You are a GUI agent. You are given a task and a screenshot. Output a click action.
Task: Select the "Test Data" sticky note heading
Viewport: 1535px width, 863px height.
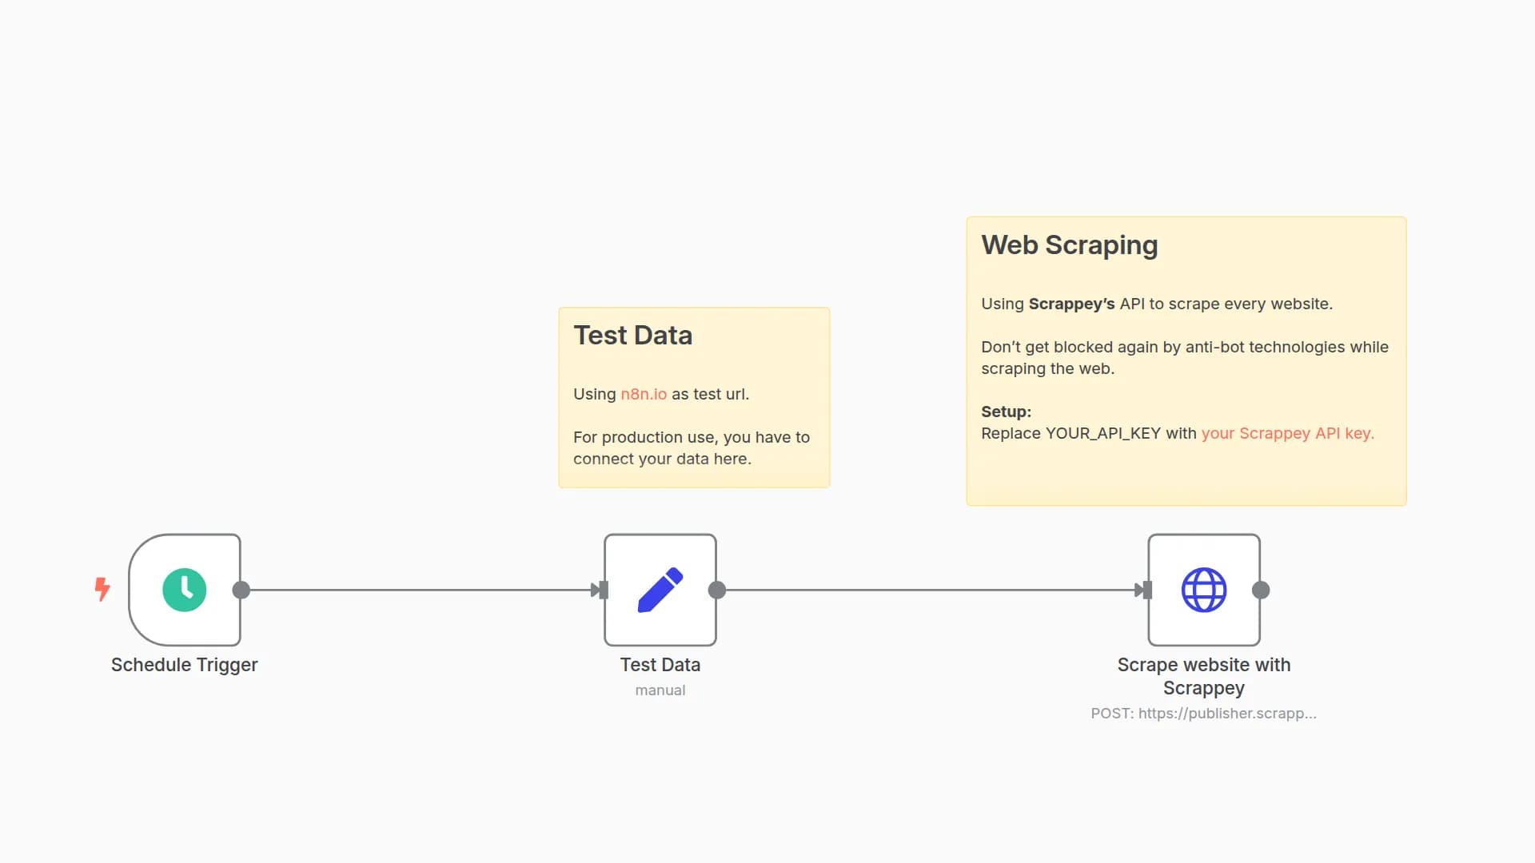pos(632,336)
